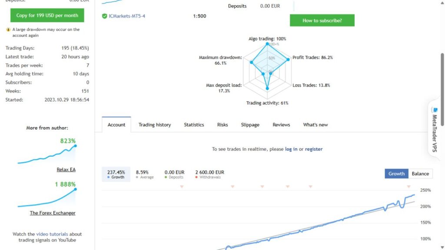
Task: Click the first withdrawal marker above the growth chart
Action: point(182,187)
